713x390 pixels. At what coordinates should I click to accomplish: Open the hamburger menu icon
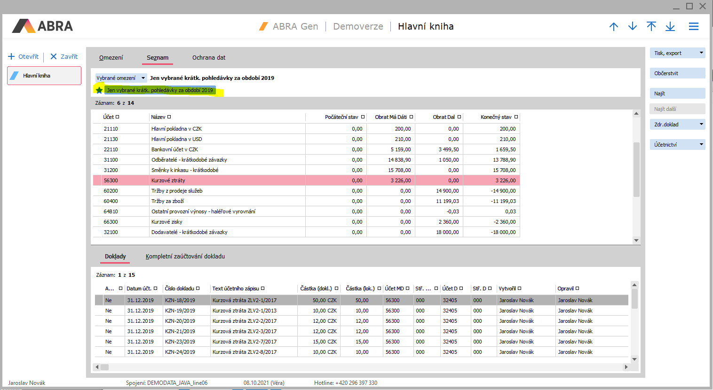point(694,26)
